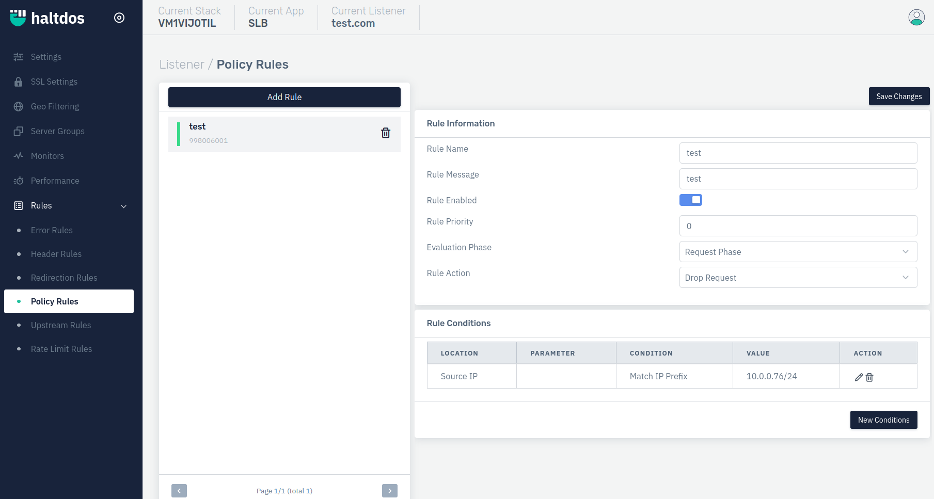Viewport: 934px width, 499px height.
Task: Click the Rules list icon
Action: [19, 205]
